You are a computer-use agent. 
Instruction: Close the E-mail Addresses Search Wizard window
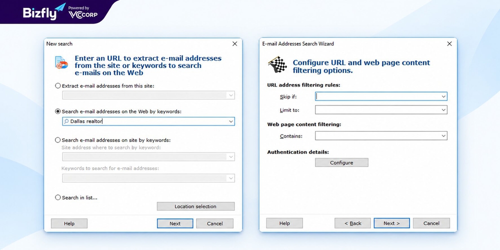449,43
